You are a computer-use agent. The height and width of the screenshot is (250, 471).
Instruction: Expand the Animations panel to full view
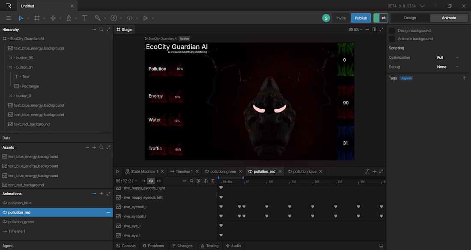pyautogui.click(x=108, y=194)
